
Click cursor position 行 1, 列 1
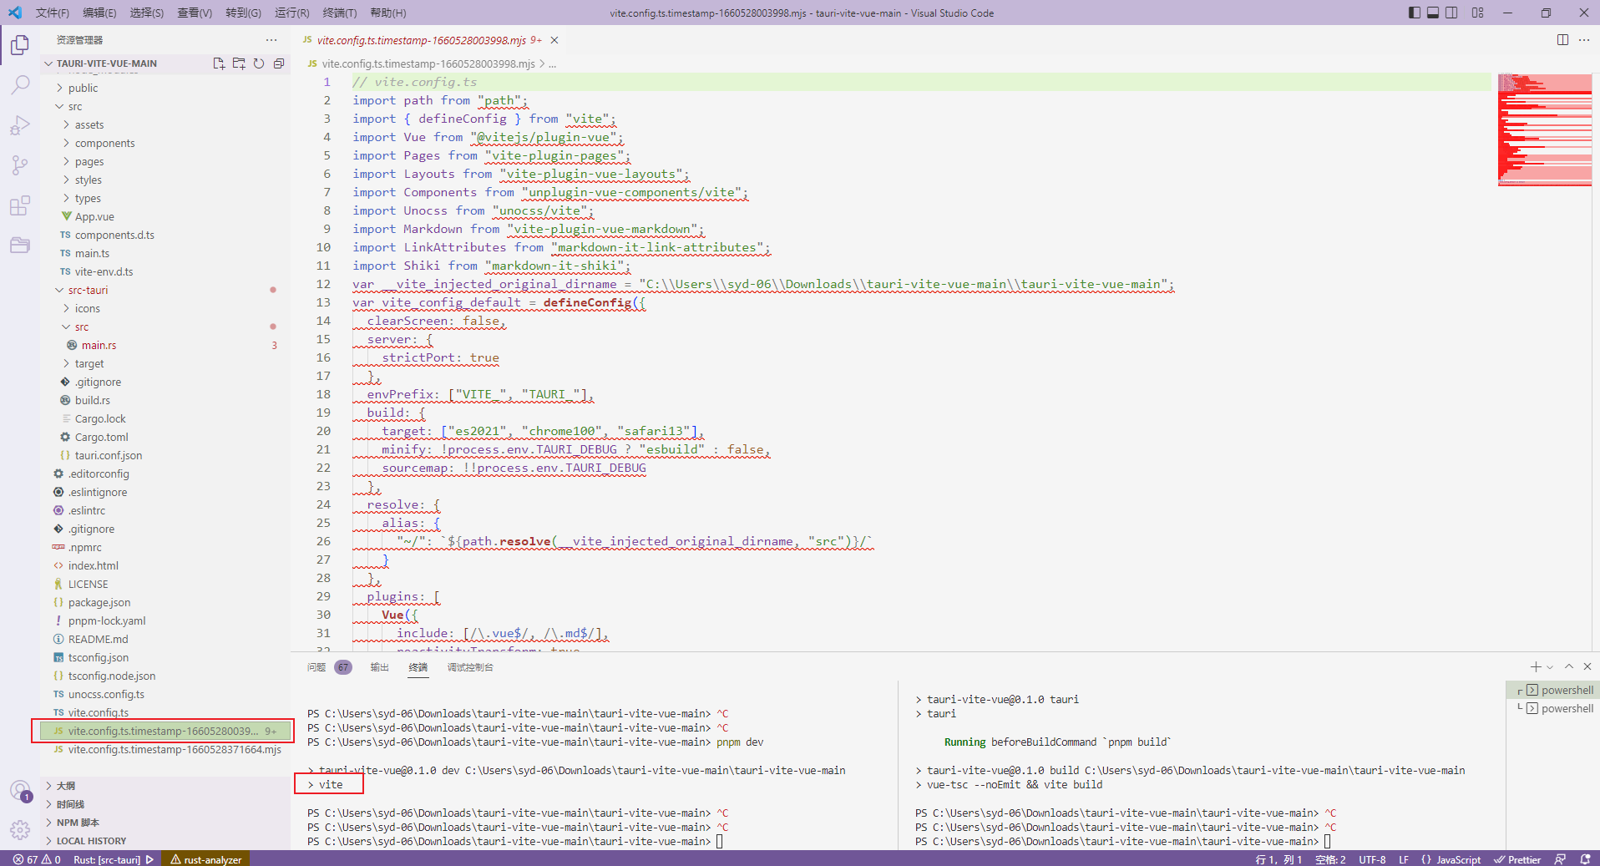click(x=1278, y=859)
